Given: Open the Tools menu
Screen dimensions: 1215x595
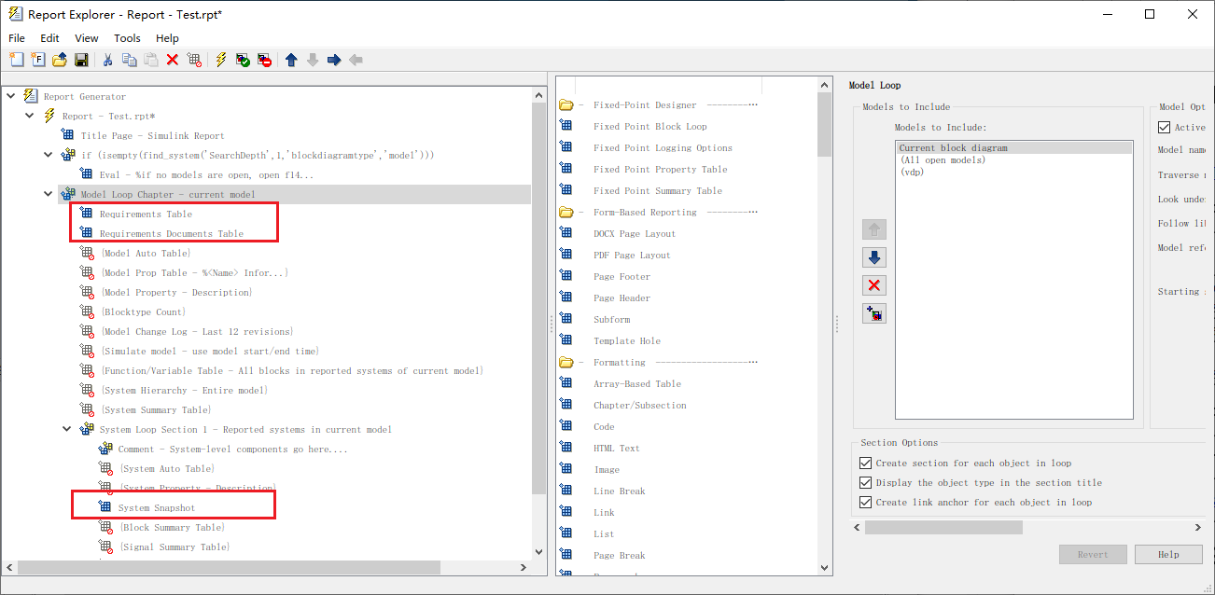Looking at the screenshot, I should (127, 38).
